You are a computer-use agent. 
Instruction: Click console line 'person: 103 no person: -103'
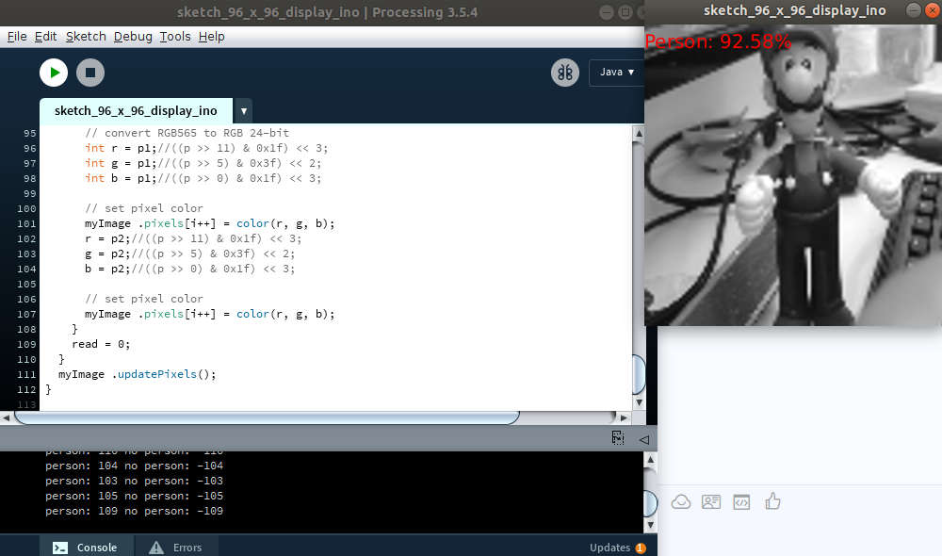(134, 481)
